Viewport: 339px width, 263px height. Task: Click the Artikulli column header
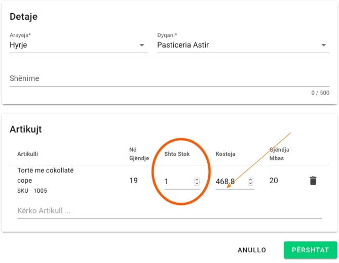click(28, 154)
